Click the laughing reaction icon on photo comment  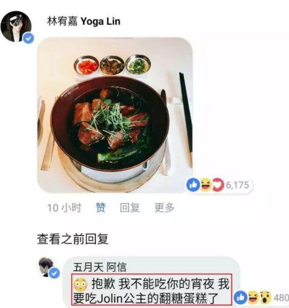point(205,185)
